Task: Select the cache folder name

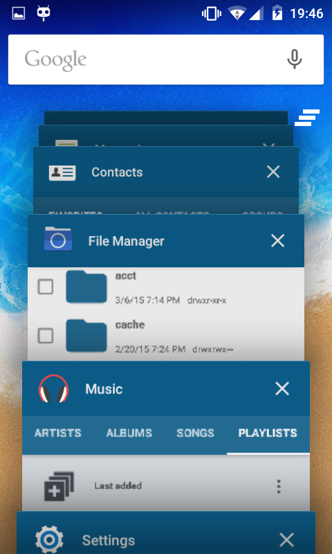Action: click(130, 325)
